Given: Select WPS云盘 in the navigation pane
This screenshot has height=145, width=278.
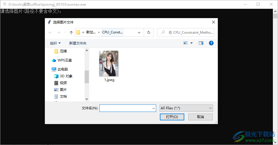Looking at the screenshot, I should click(62, 60).
